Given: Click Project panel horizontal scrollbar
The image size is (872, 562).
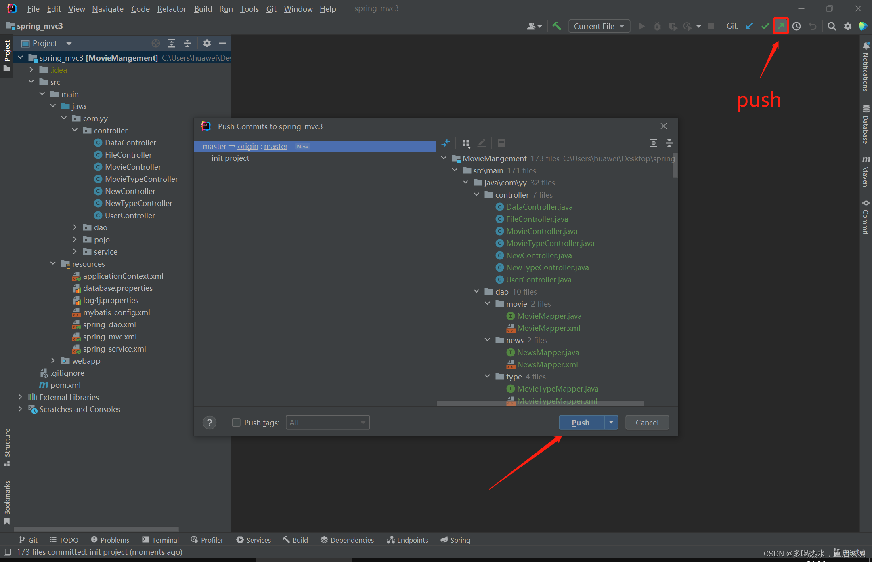Looking at the screenshot, I should point(96,529).
